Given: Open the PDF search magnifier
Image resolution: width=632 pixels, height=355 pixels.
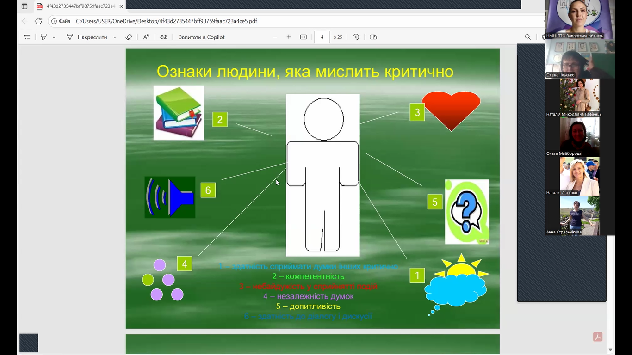Looking at the screenshot, I should coord(527,37).
